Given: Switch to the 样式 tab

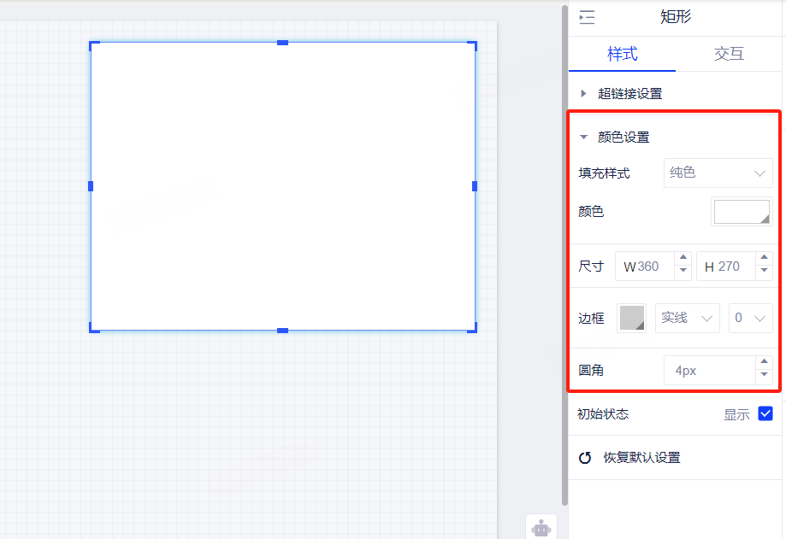Looking at the screenshot, I should [x=622, y=55].
